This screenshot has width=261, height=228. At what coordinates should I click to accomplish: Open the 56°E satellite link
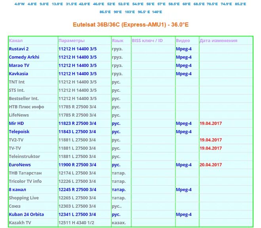pyautogui.click(x=151, y=4)
